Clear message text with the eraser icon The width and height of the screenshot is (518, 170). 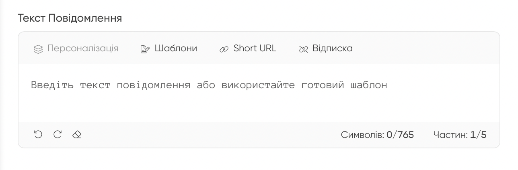(77, 135)
